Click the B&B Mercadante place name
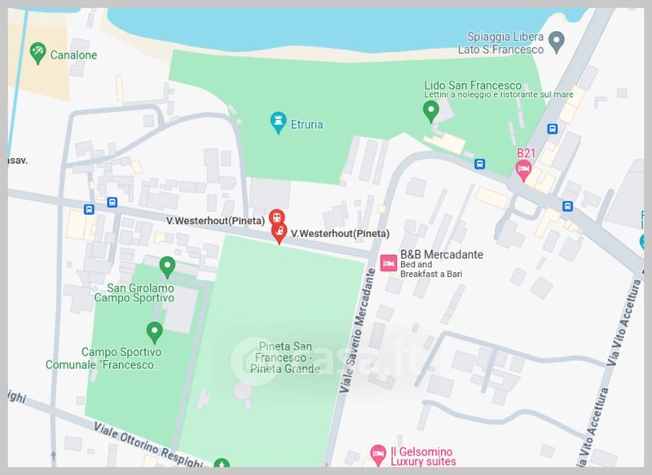The image size is (652, 475). pos(442,254)
